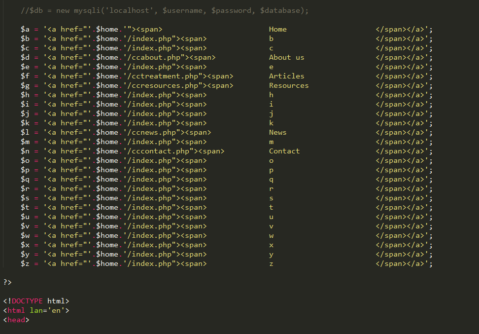Click the commented mysqli connection line

pyautogui.click(x=163, y=10)
